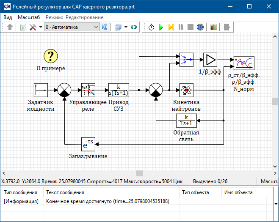Click the bar chart icon in toolbar
279x222 pixels.
(213, 27)
